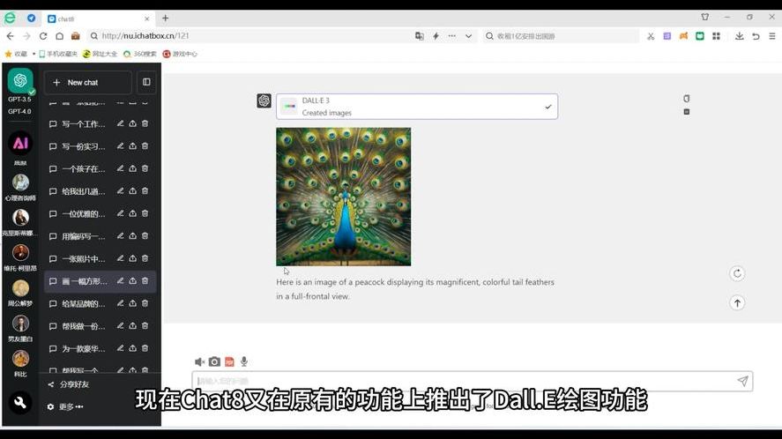
Task: Open the 男友重白 persona avatar
Action: pos(20,324)
